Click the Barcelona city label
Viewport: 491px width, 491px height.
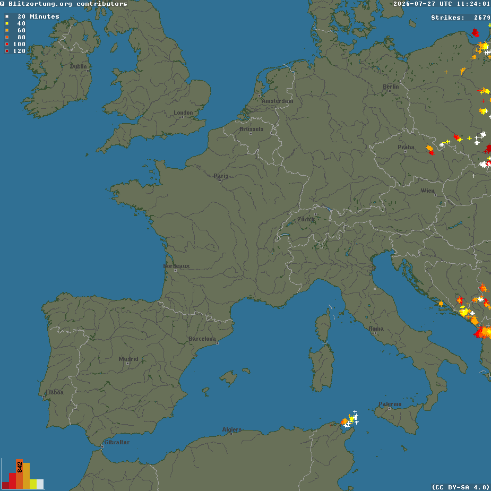pyautogui.click(x=202, y=339)
